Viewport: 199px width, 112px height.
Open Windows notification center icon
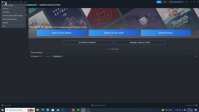(x=196, y=110)
